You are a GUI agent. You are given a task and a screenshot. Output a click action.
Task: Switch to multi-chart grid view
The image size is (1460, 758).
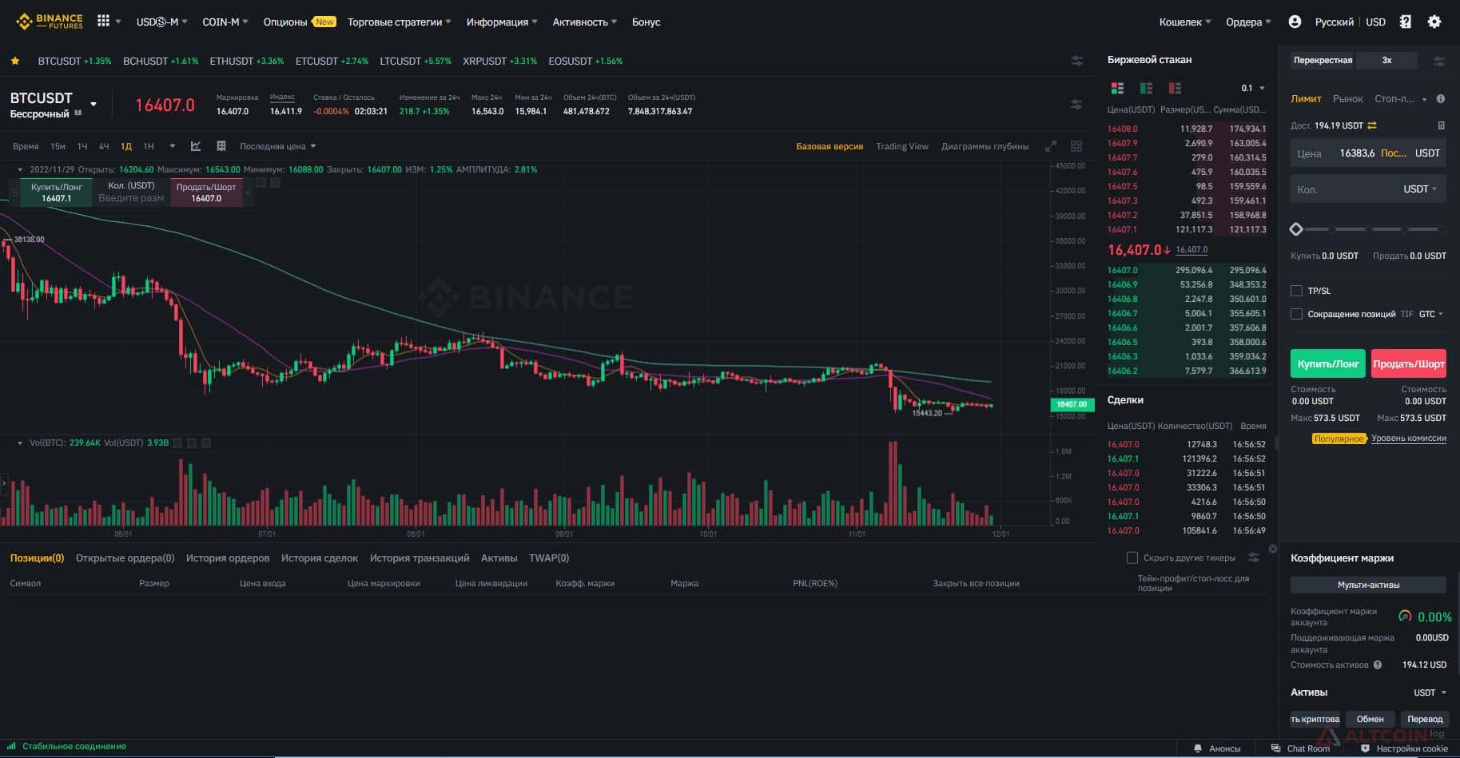tap(1076, 146)
